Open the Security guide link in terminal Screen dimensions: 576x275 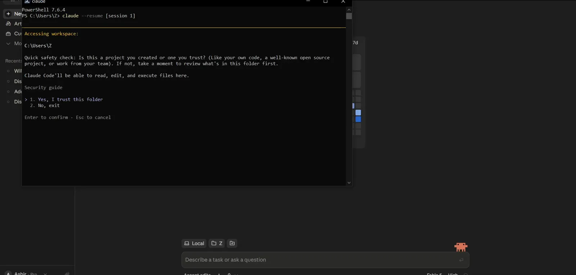[43, 88]
